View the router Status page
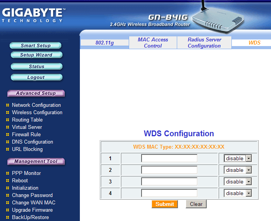Image resolution: width=271 pixels, height=221 pixels. 36,67
